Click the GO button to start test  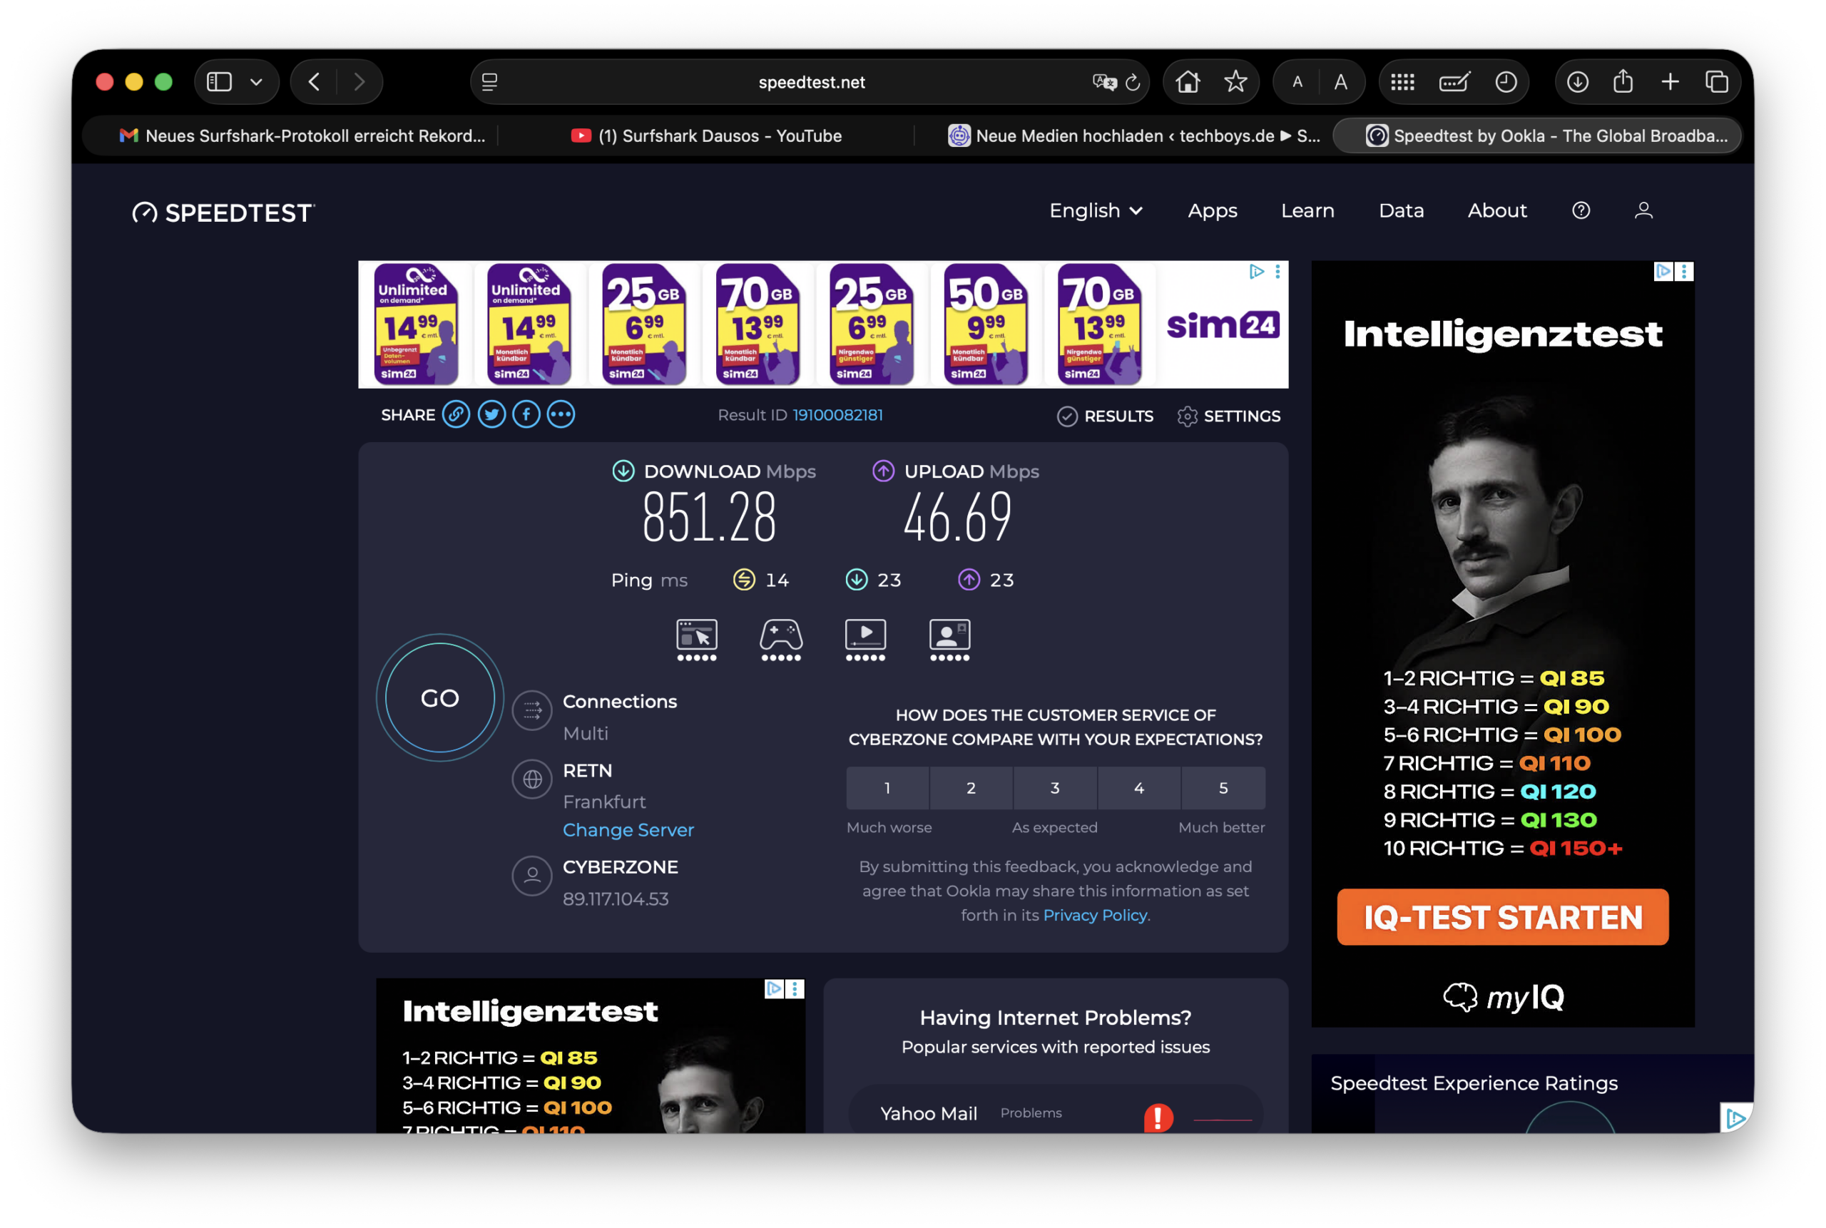coord(439,698)
